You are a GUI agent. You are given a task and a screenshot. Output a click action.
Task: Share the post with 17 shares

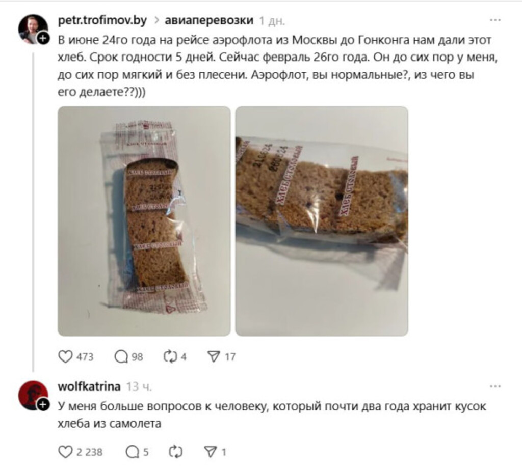[x=214, y=356]
